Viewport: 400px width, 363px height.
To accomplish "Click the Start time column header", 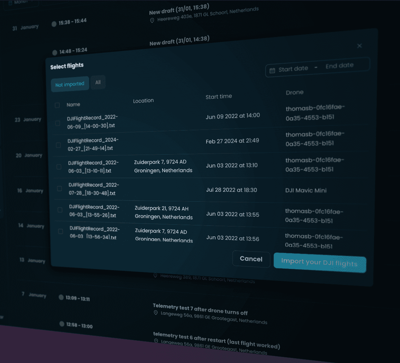I will (x=219, y=97).
